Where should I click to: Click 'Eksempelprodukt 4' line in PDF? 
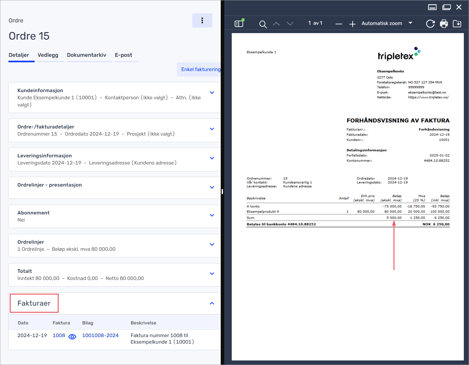263,212
